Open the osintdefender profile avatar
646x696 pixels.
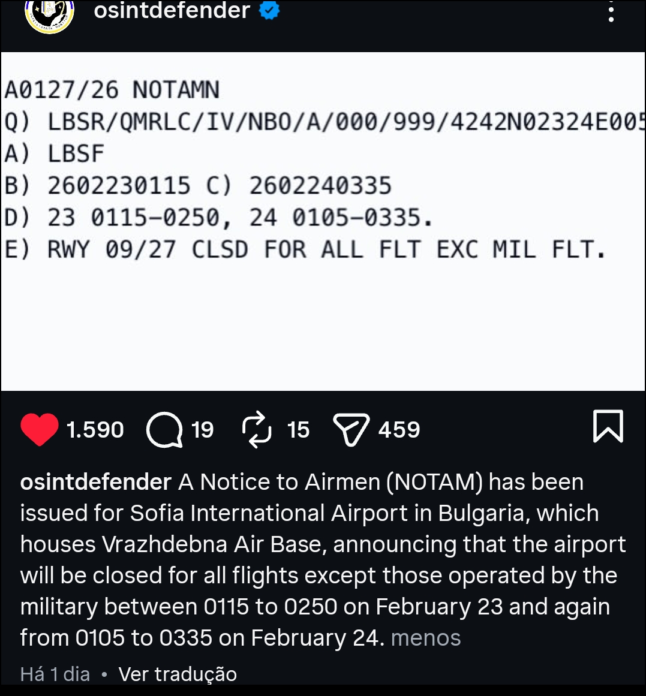49,14
